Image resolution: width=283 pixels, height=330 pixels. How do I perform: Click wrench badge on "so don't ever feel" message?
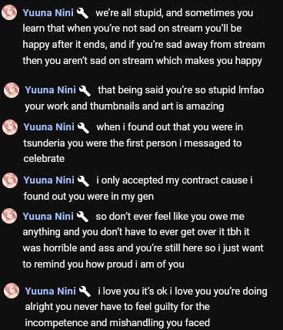pos(82,217)
